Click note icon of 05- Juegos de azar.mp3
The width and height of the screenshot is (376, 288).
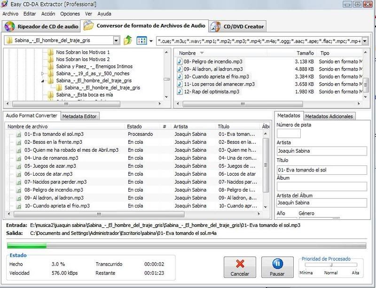click(19, 166)
